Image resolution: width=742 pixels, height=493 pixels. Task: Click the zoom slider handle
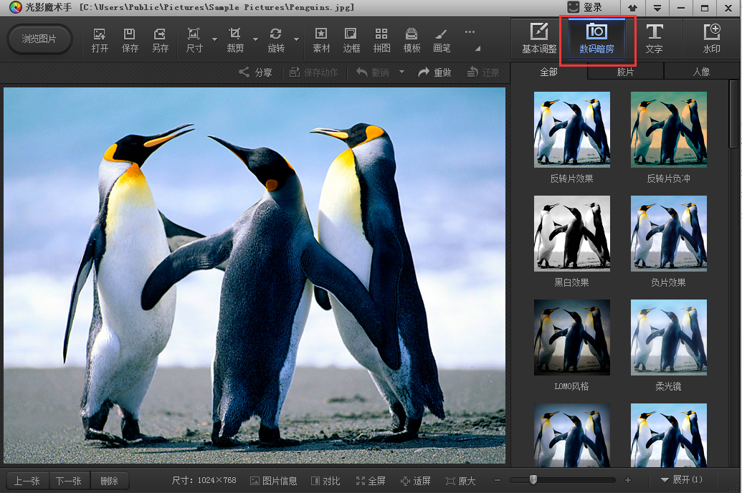533,480
